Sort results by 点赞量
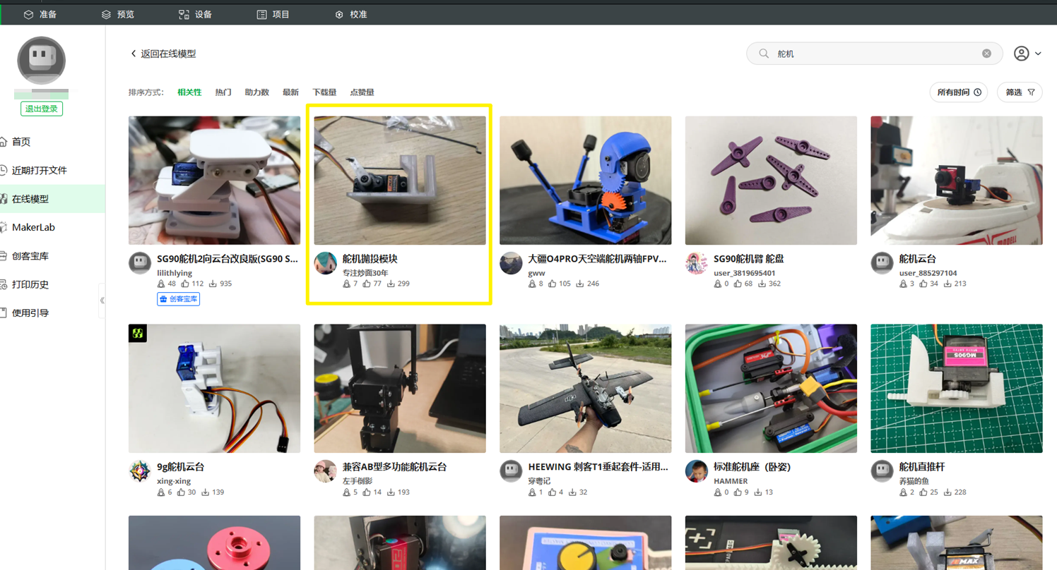 (362, 92)
